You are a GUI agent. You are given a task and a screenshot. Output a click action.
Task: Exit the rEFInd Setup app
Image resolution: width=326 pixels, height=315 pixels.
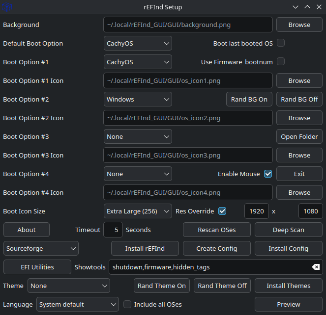point(299,174)
